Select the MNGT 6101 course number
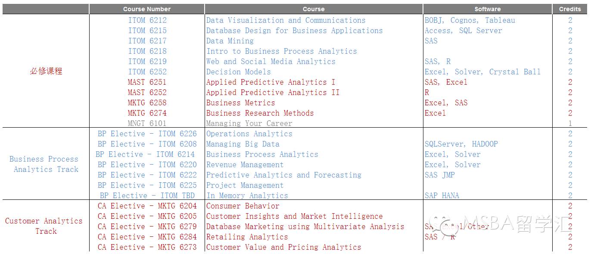 click(147, 123)
